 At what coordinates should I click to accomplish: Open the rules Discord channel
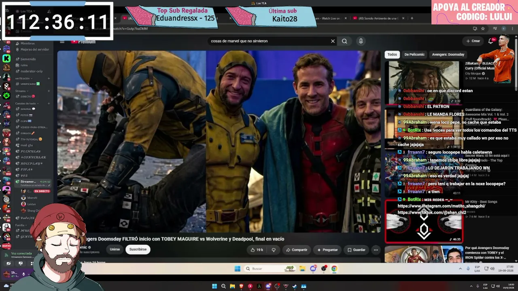pyautogui.click(x=24, y=65)
